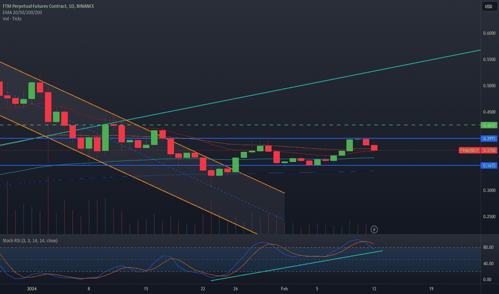
Task: Click date label 5 on the time axis
Action: (317, 289)
